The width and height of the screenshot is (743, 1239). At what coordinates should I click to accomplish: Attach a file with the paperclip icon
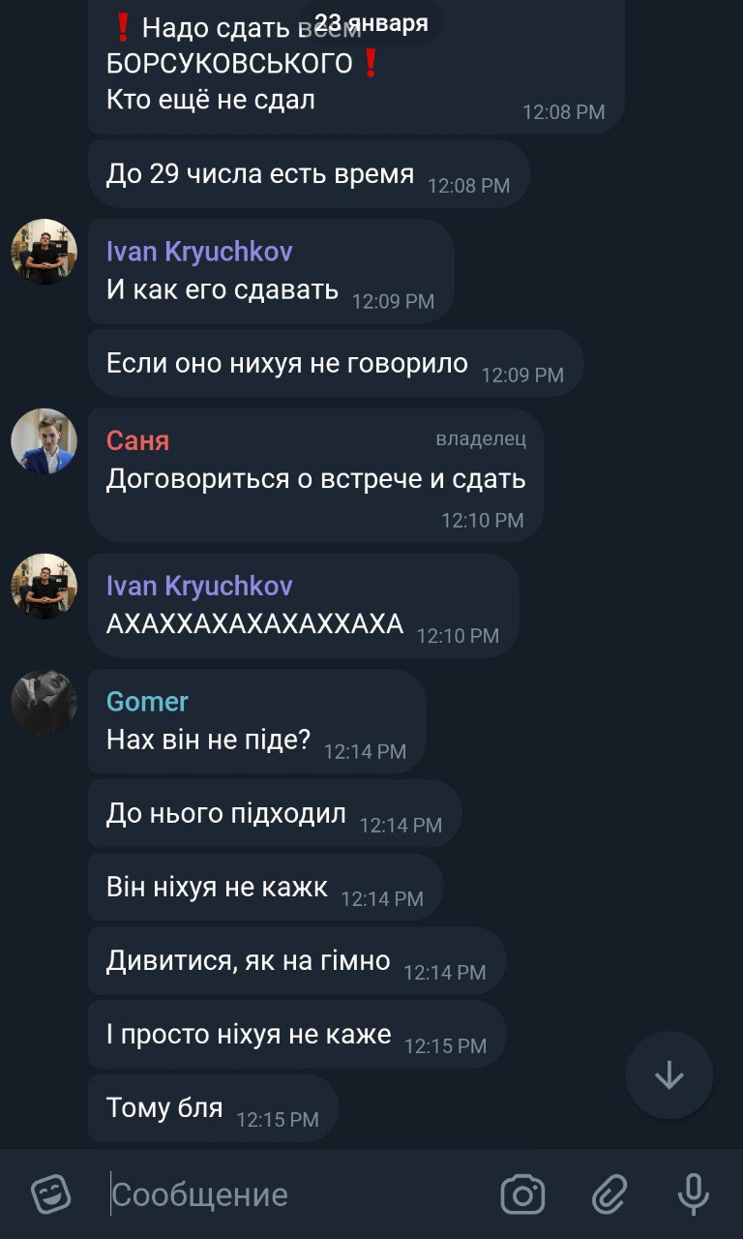click(609, 1194)
